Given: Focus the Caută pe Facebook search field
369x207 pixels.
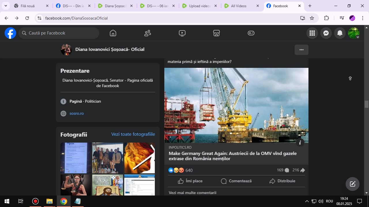Looking at the screenshot, I should pos(59,33).
